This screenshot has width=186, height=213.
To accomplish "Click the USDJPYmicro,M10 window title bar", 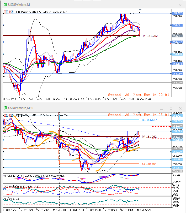I will tap(79, 108).
